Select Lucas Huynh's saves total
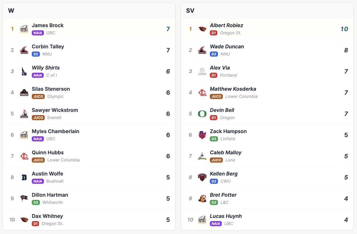 pyautogui.click(x=346, y=220)
